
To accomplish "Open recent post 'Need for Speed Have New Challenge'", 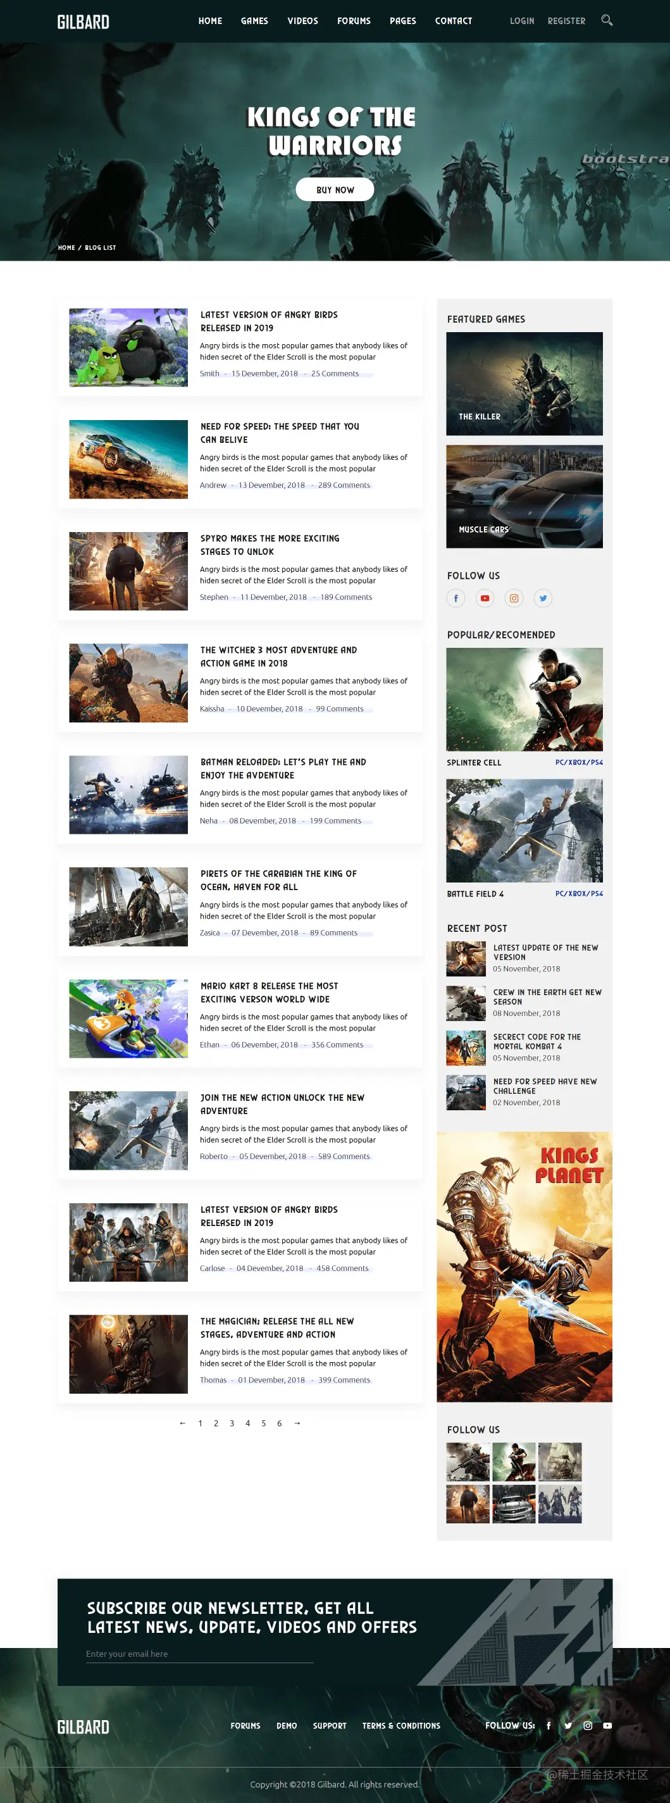I will pyautogui.click(x=545, y=1086).
